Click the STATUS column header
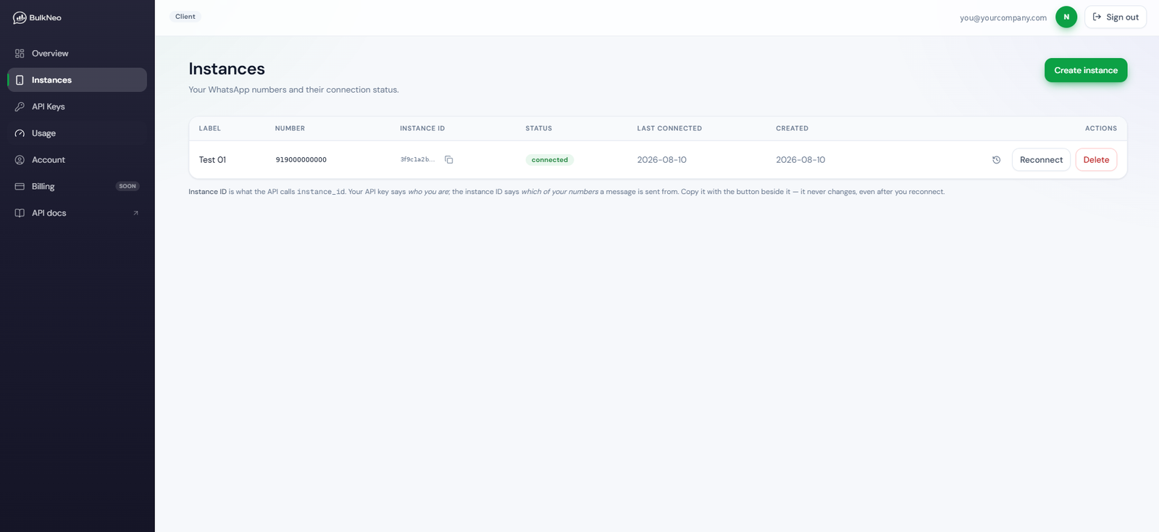Image resolution: width=1159 pixels, height=532 pixels. [x=539, y=129]
